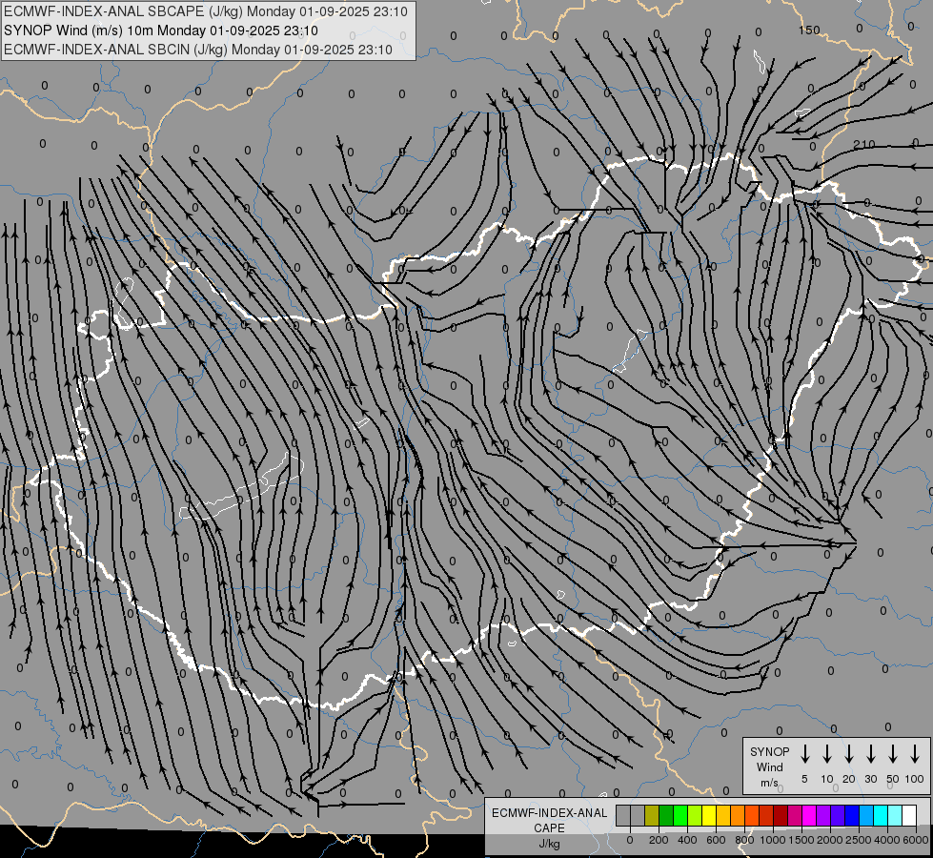Click the 600 label on CAPE scale
This screenshot has width=933, height=858.
pos(716,840)
